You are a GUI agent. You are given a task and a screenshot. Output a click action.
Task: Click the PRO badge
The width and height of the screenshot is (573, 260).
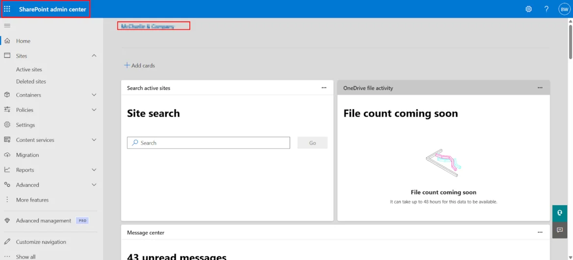tap(82, 221)
